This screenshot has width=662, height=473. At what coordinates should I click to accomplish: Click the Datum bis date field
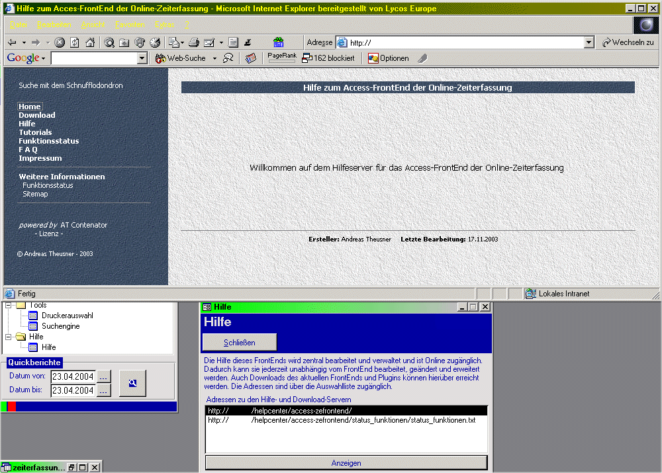click(73, 390)
